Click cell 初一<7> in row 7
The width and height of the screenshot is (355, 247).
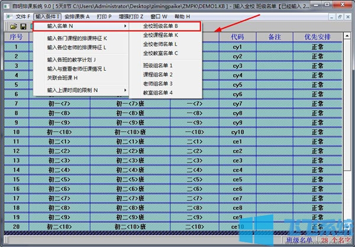coord(59,104)
